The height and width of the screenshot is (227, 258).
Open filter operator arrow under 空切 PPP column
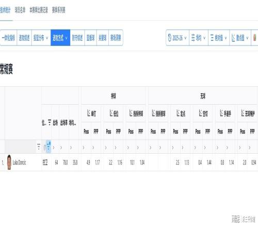(x=205, y=148)
